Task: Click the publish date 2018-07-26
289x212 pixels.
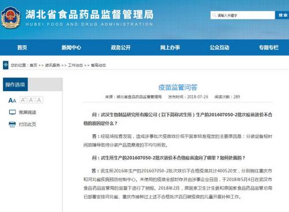Action: (198, 96)
